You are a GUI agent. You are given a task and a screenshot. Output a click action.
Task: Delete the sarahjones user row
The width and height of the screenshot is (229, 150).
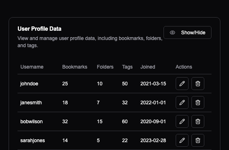point(198,140)
